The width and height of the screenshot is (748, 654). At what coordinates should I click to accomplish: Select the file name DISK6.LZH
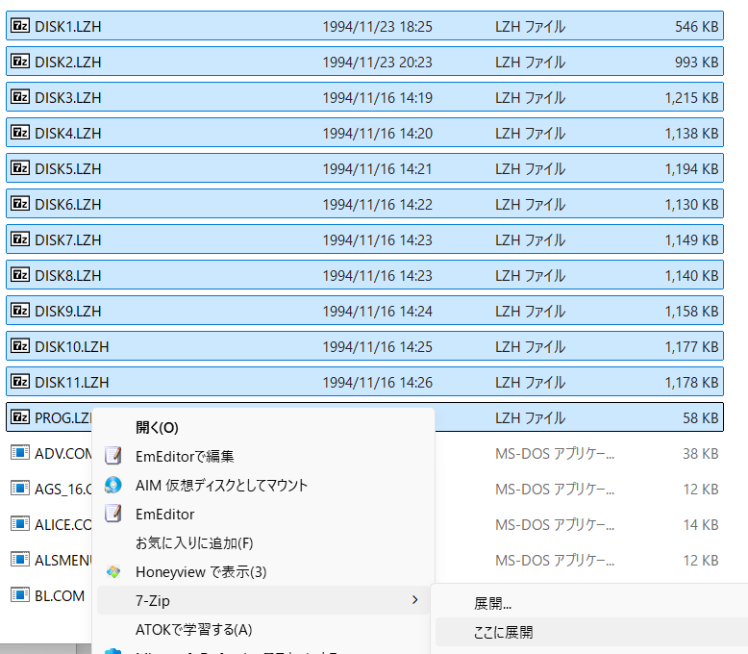(67, 204)
